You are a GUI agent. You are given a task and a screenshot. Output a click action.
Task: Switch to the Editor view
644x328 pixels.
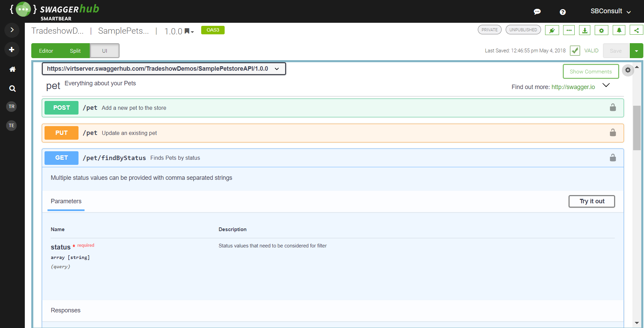[x=46, y=51]
